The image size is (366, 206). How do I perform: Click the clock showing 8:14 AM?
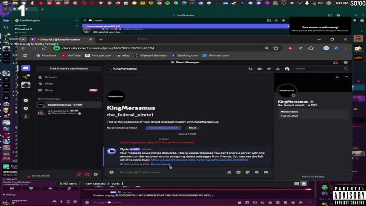pos(342,3)
